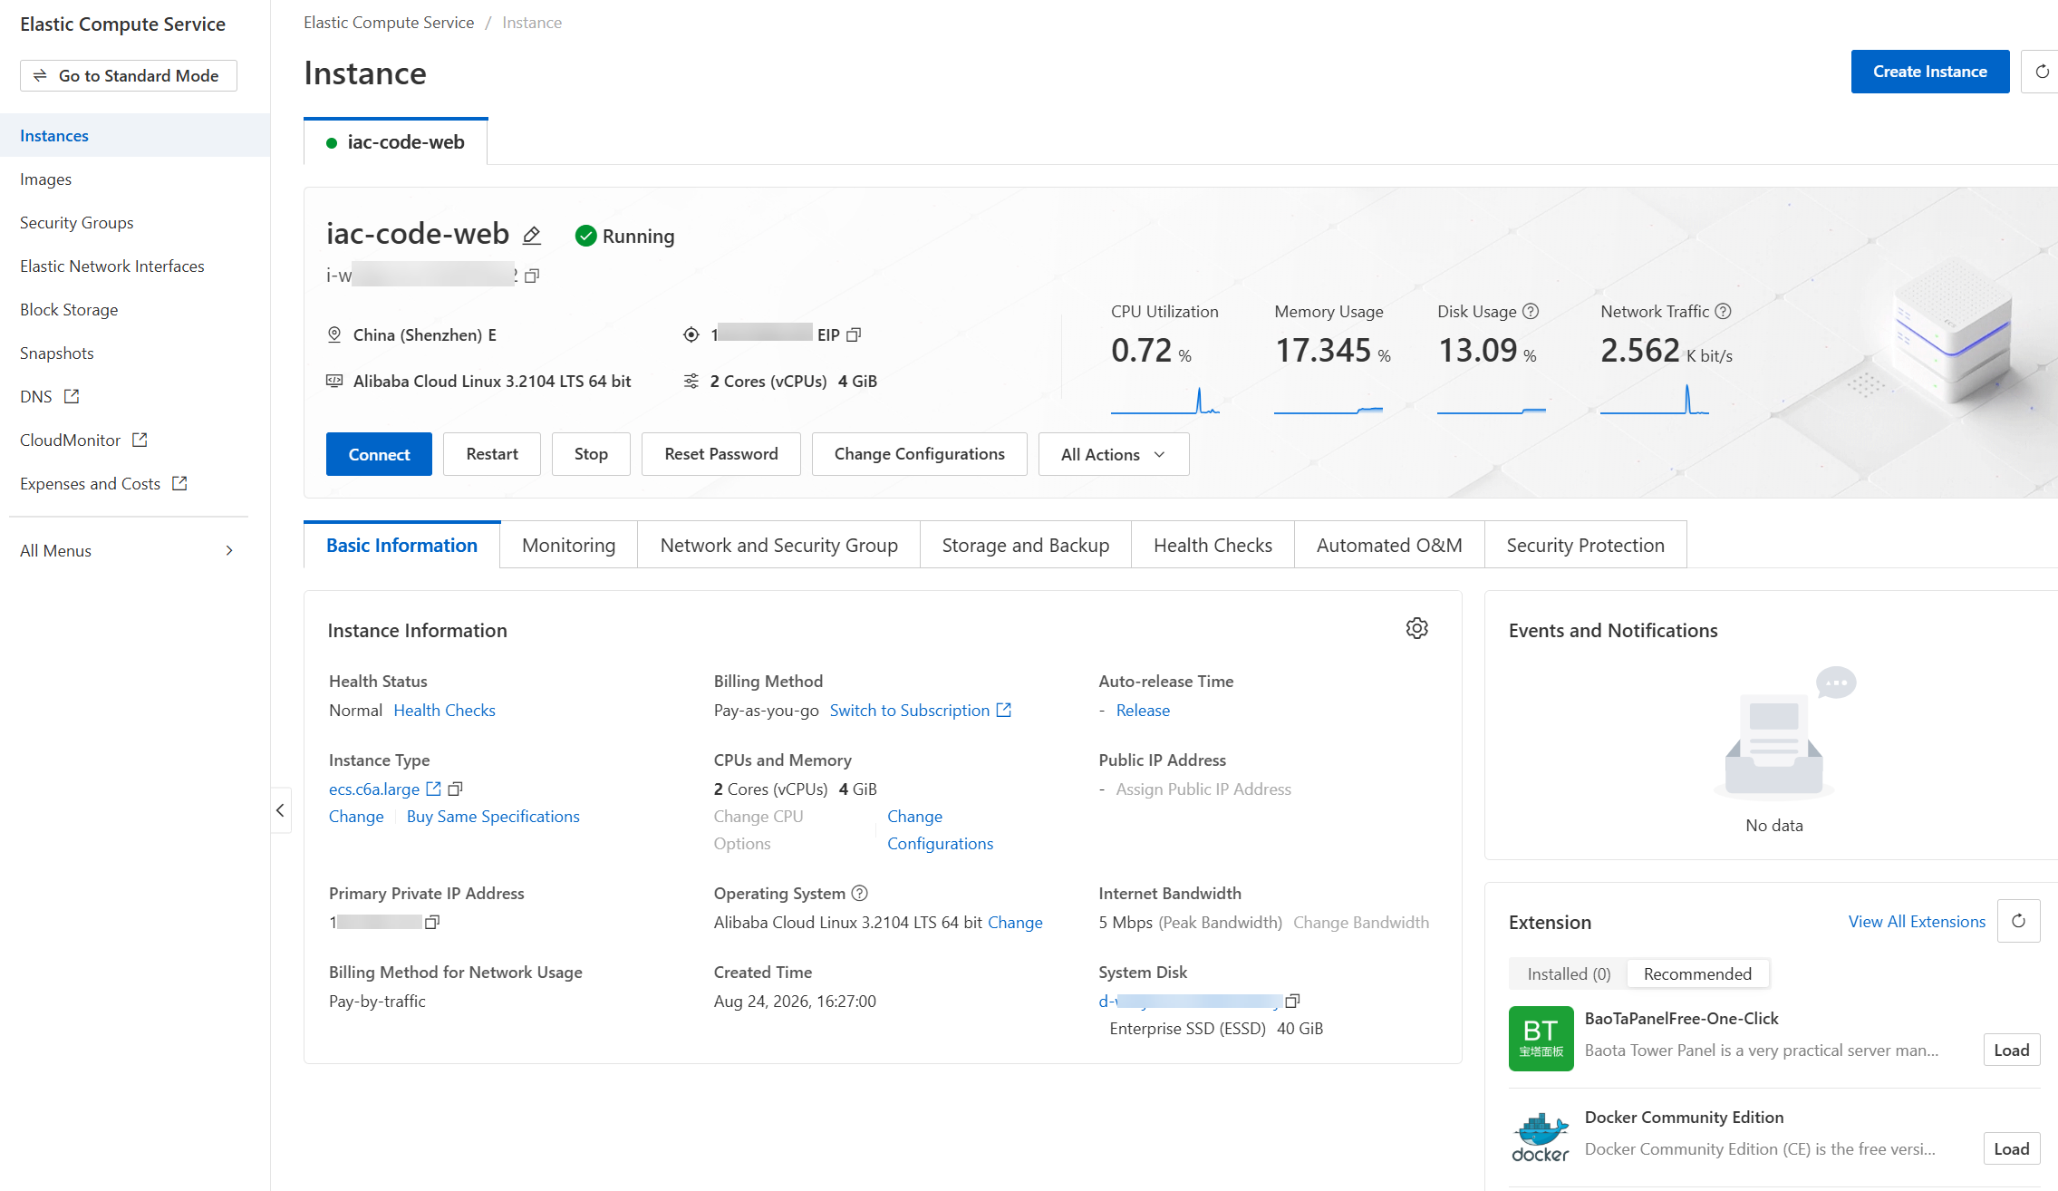Open CloudMonitor external link in sidebar

[140, 441]
